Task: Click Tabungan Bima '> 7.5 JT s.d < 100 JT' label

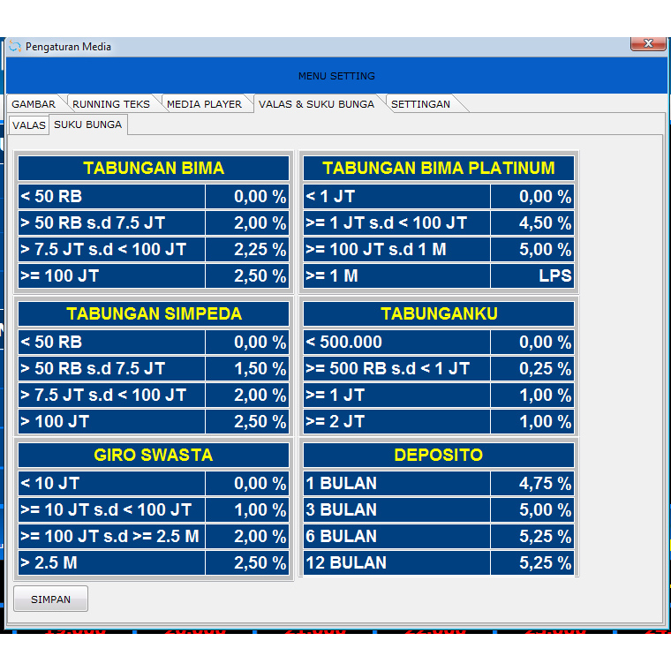Action: point(111,250)
